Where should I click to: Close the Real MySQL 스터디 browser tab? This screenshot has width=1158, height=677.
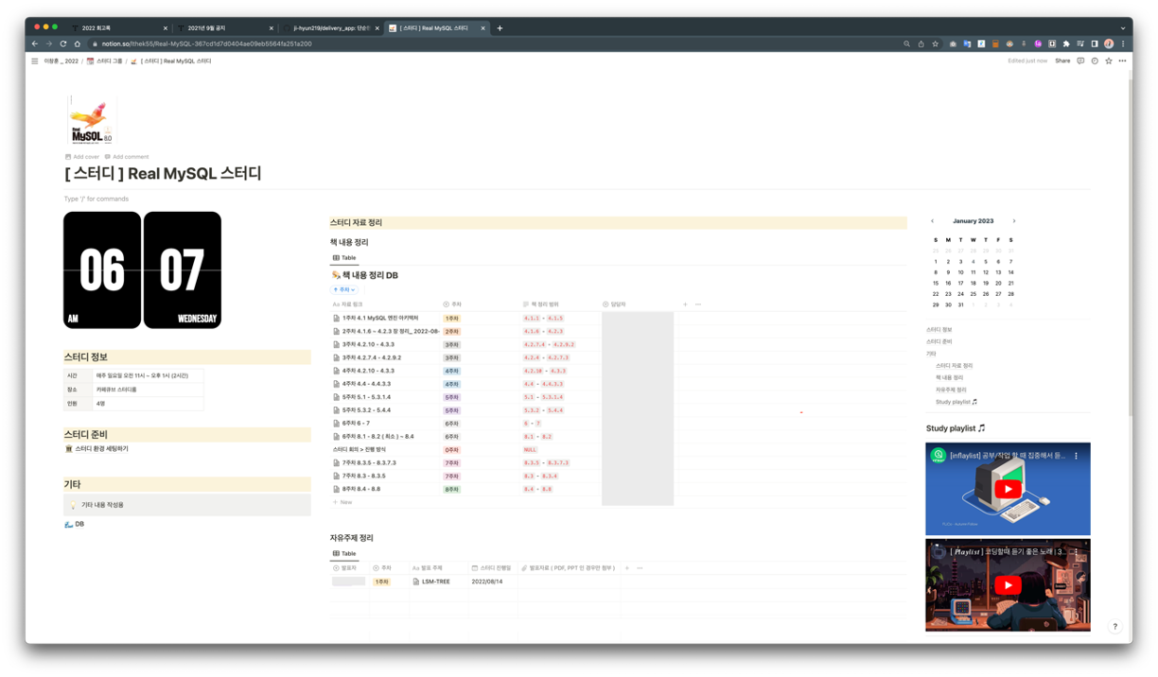(482, 28)
